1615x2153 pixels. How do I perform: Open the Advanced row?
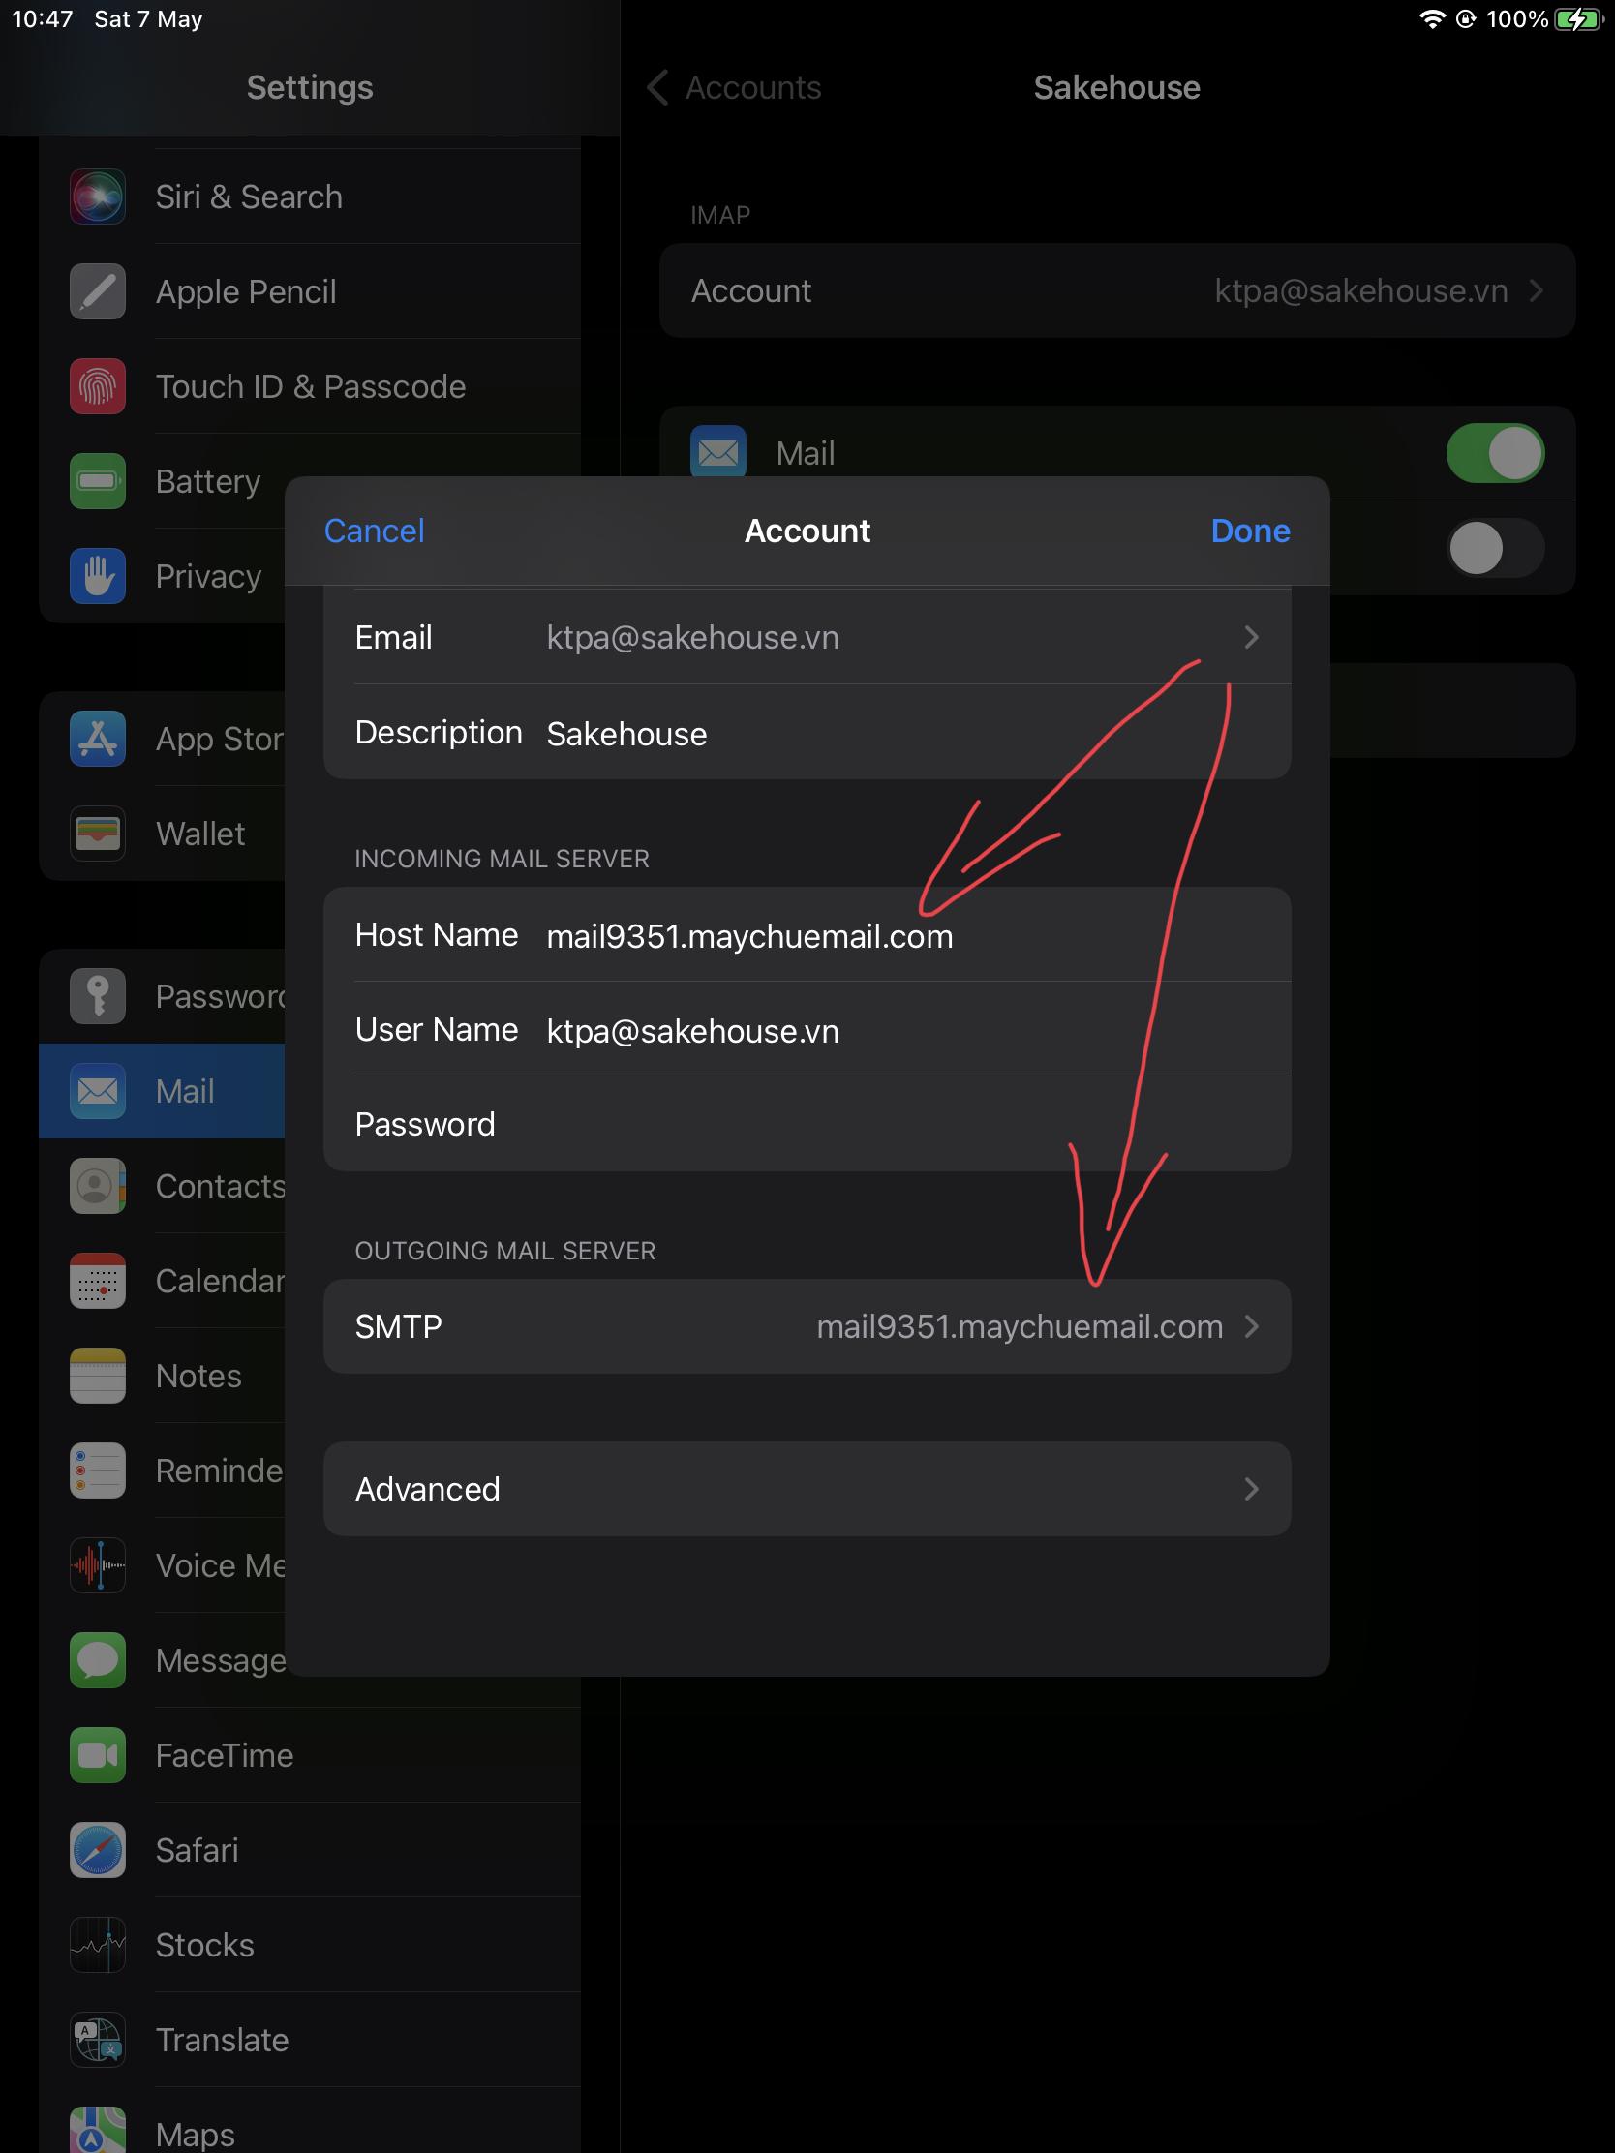[x=807, y=1489]
